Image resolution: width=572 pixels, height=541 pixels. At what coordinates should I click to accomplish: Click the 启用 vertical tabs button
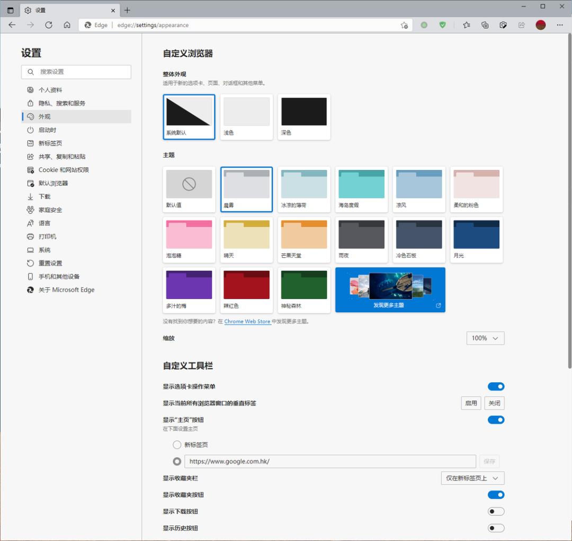(471, 403)
